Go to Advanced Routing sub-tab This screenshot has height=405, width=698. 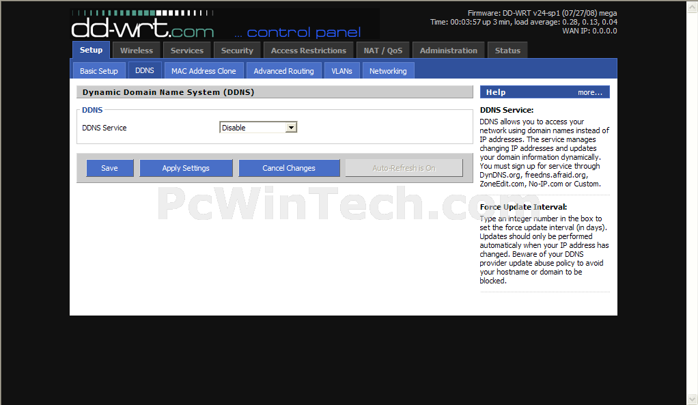pyautogui.click(x=283, y=71)
